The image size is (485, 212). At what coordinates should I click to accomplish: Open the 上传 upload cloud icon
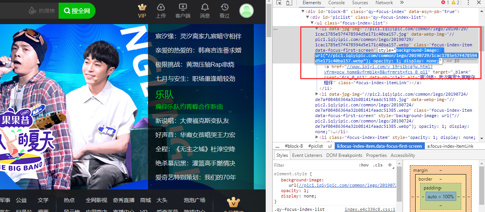[x=161, y=7]
